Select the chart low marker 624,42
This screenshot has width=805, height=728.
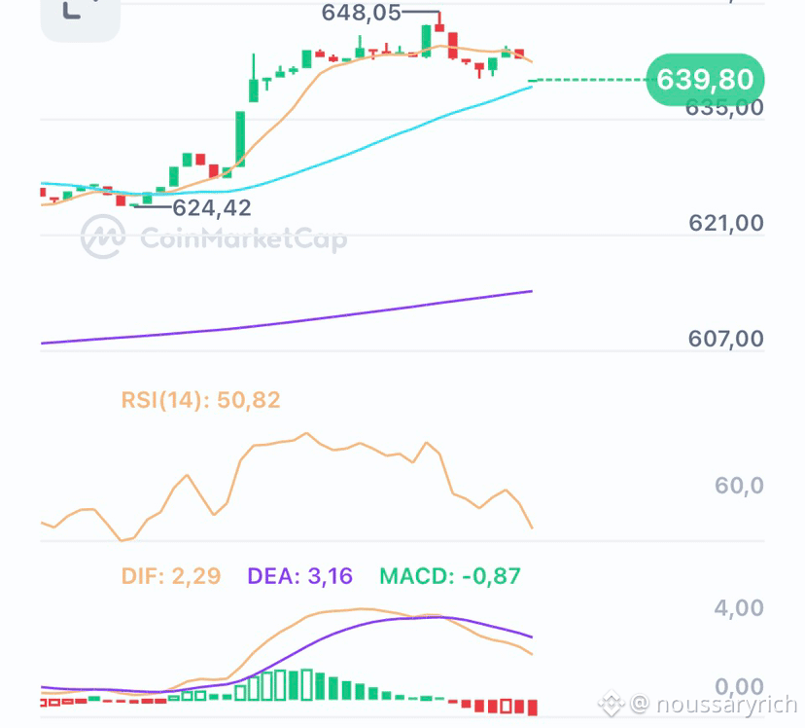click(x=212, y=208)
